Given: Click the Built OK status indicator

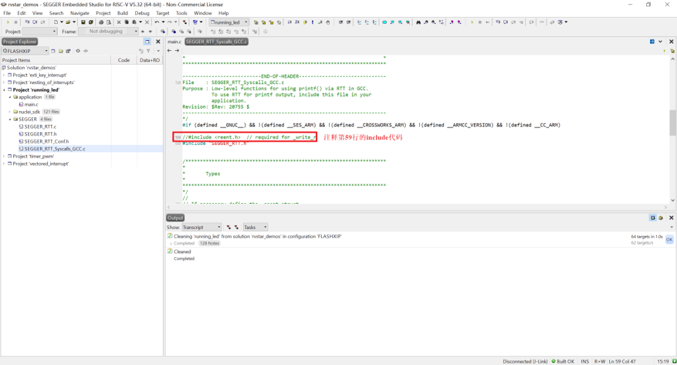Looking at the screenshot, I should [x=562, y=361].
